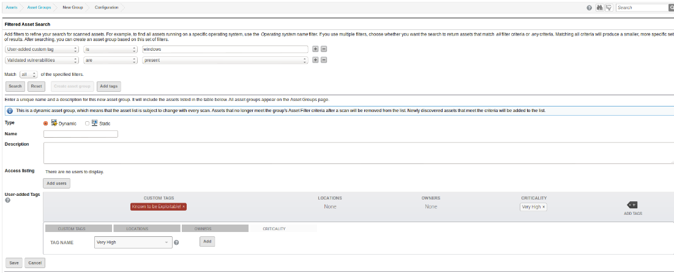Open the 'present' value dropdown

224,60
